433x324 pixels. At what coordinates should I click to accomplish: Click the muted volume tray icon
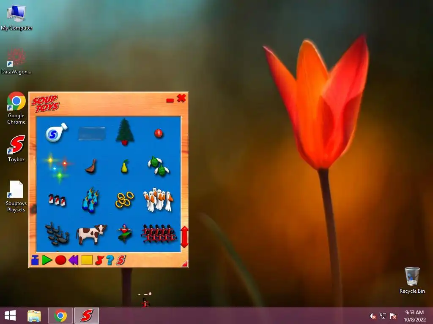(x=373, y=316)
